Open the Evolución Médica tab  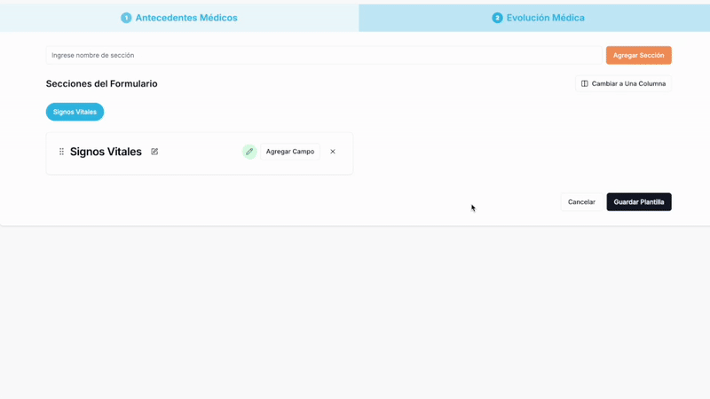click(545, 18)
